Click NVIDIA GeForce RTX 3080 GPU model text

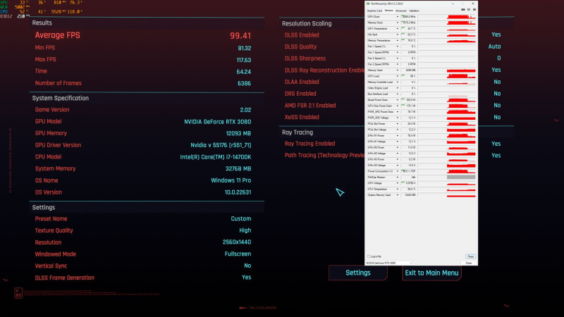(218, 122)
